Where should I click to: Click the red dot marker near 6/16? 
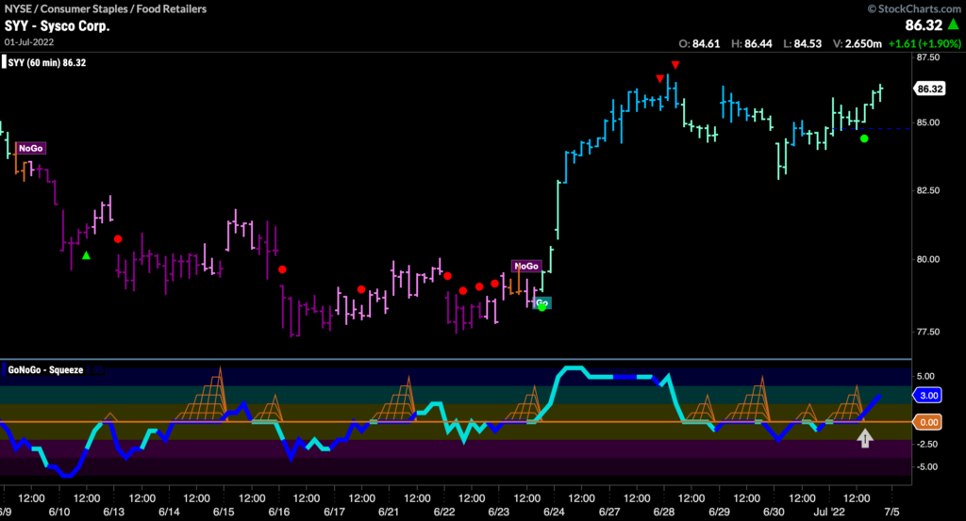[282, 269]
